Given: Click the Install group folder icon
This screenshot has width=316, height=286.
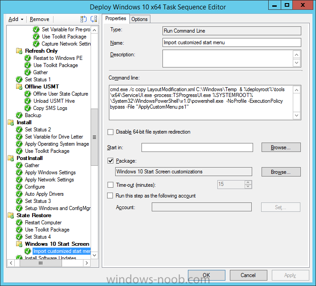Looking at the screenshot, I should pos(11,122).
